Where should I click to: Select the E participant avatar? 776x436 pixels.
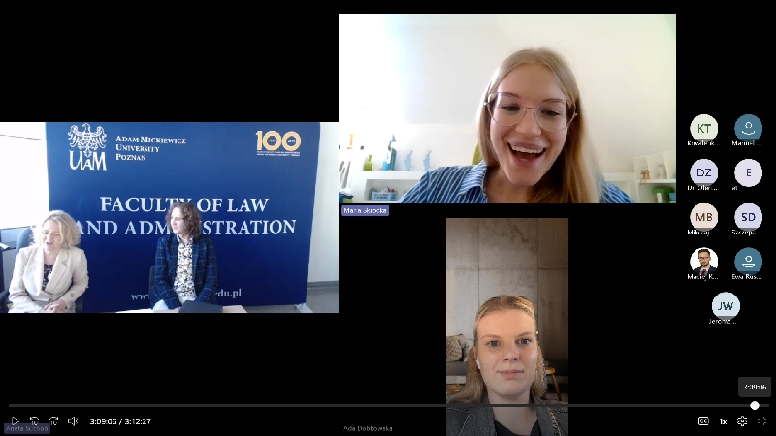[748, 172]
